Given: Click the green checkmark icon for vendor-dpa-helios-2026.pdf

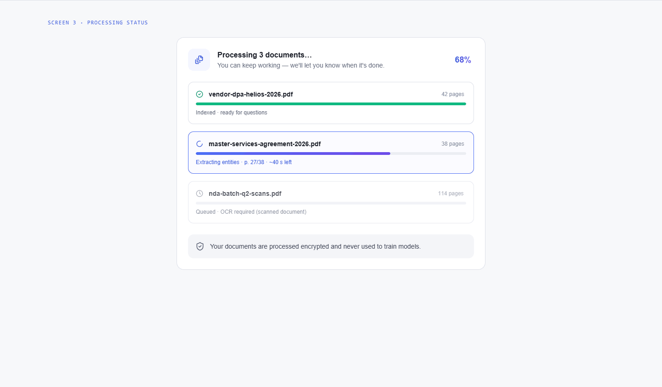Looking at the screenshot, I should point(200,94).
